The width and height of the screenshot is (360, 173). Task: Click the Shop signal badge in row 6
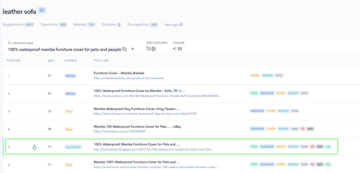(x=69, y=165)
